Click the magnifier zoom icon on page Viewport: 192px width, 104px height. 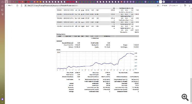[184, 96]
